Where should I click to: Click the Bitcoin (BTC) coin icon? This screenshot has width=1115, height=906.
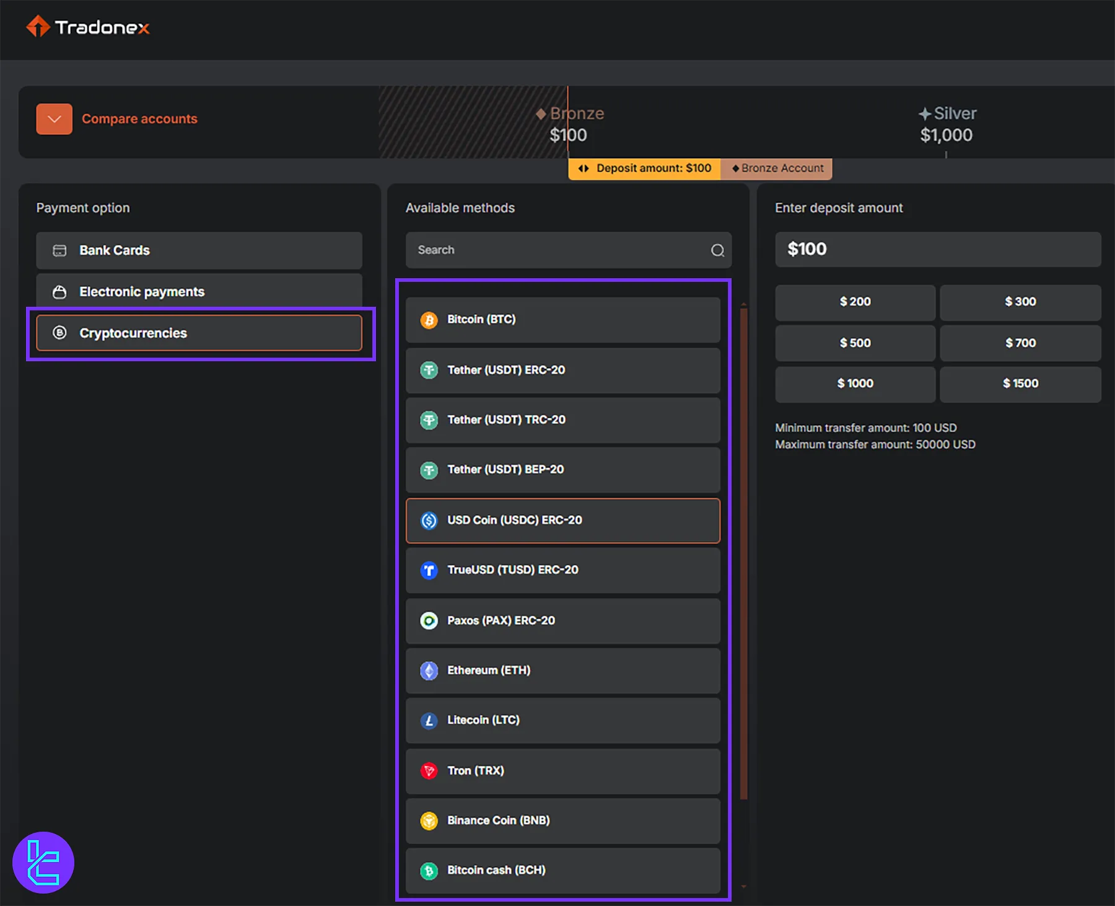429,320
